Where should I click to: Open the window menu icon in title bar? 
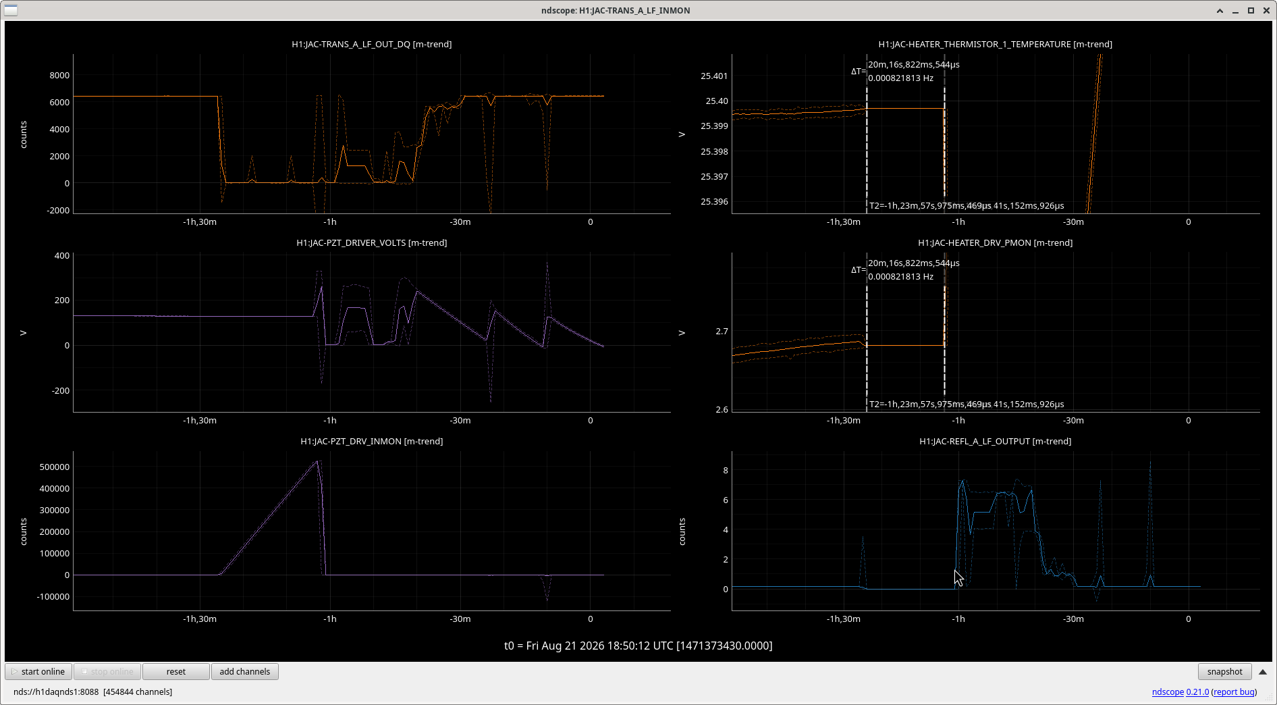coord(11,10)
